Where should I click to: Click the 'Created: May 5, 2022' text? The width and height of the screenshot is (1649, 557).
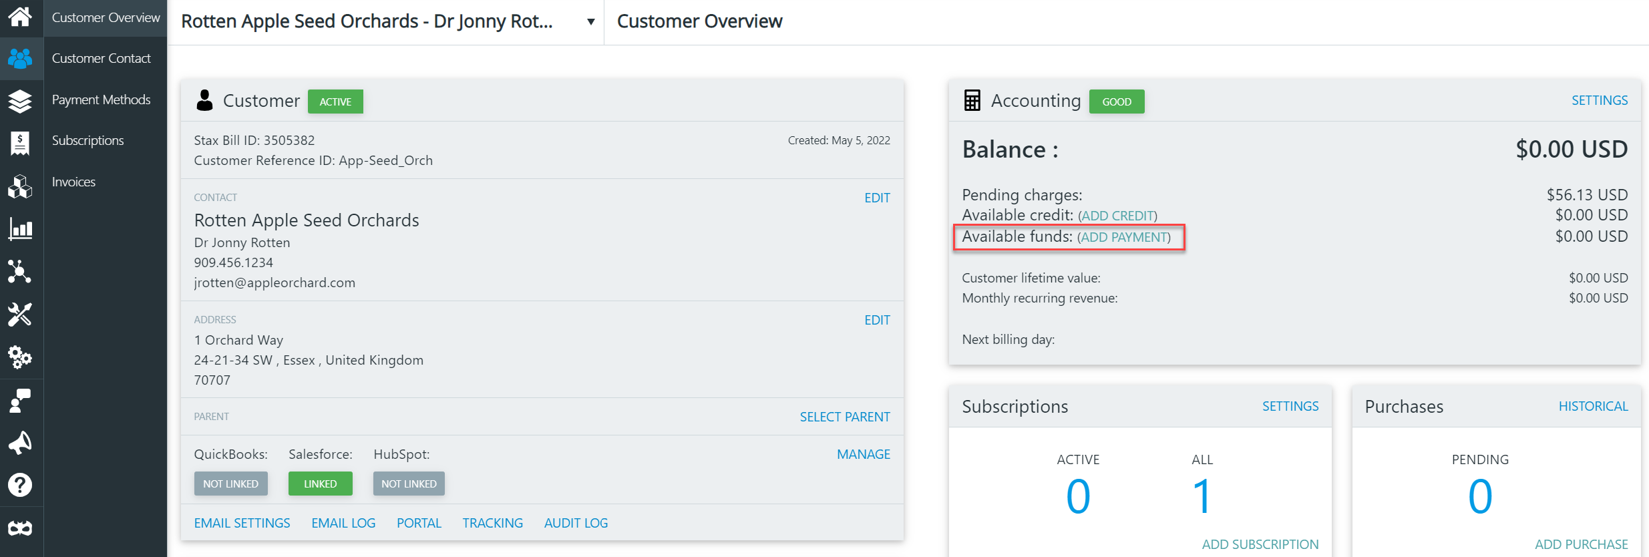click(839, 140)
